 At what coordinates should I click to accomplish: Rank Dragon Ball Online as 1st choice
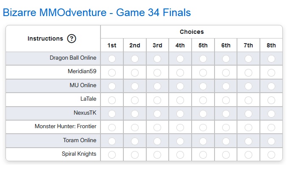pos(112,59)
